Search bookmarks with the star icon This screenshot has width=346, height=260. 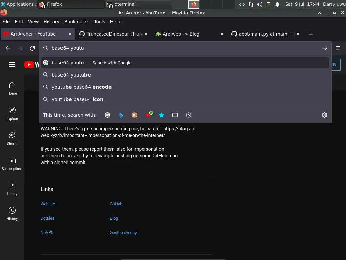pos(162,115)
